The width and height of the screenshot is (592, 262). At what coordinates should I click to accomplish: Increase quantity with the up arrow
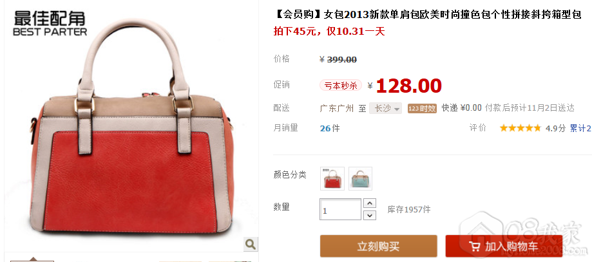[370, 203]
